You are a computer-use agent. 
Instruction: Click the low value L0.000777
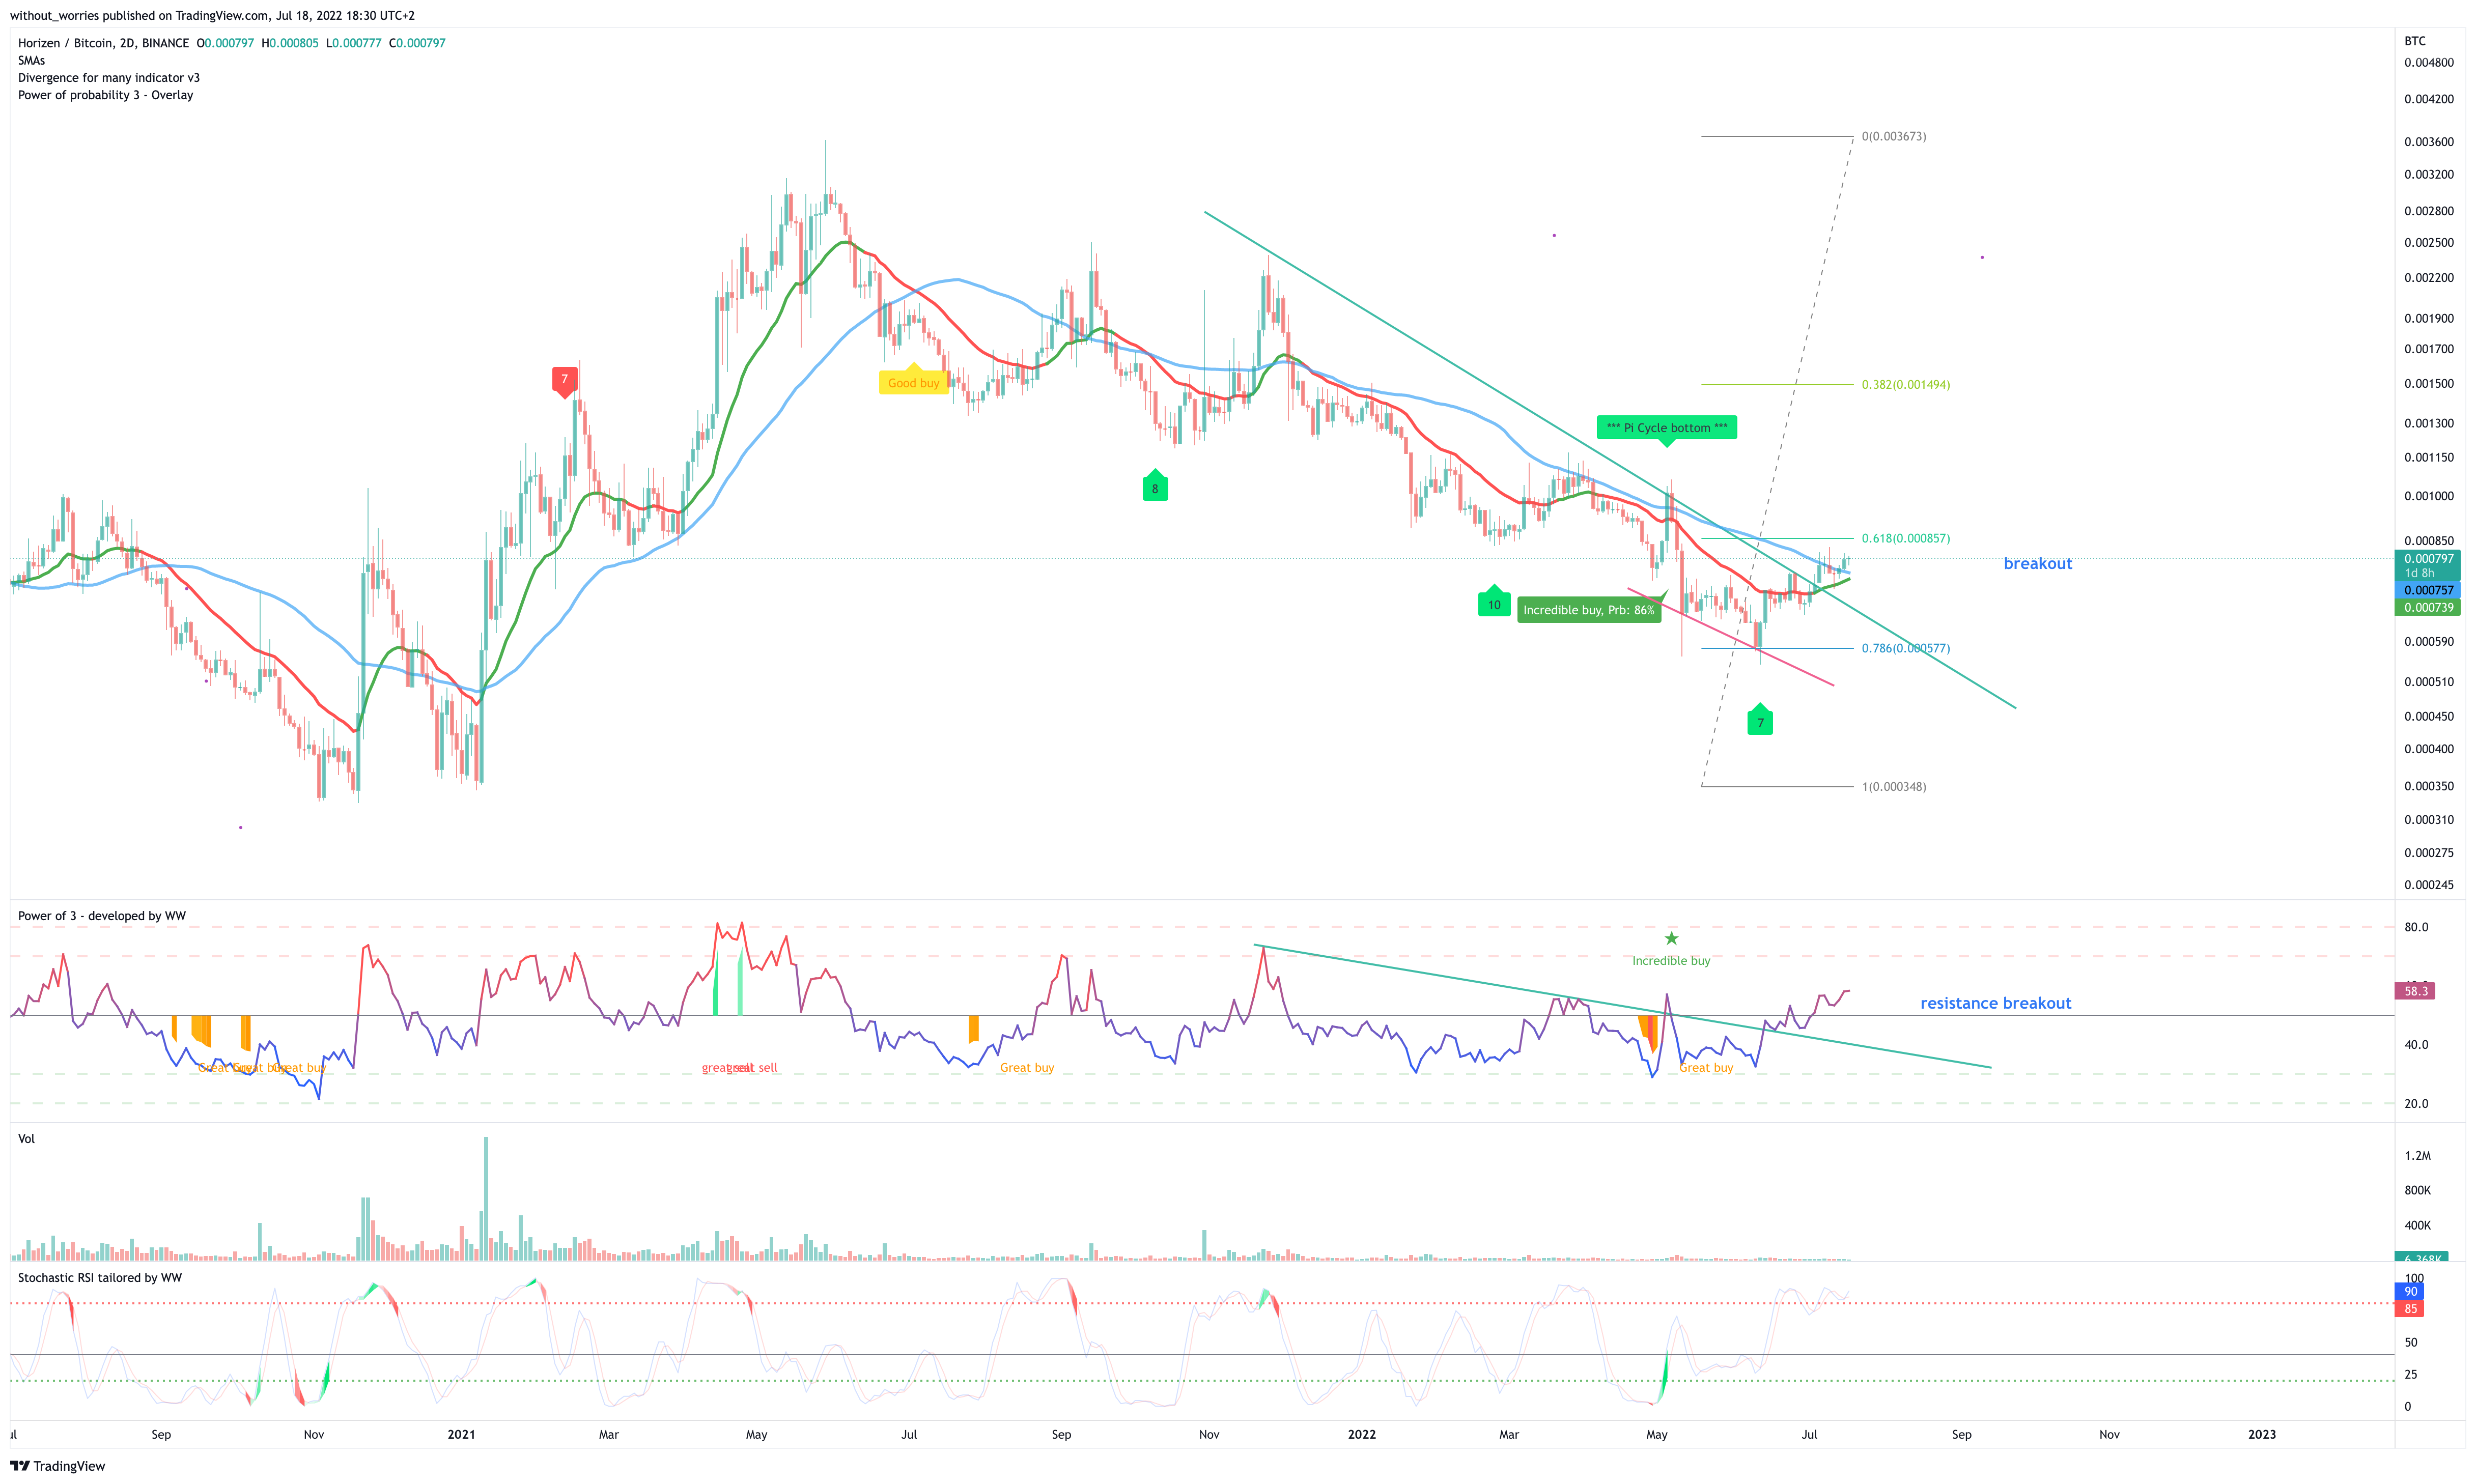click(354, 43)
